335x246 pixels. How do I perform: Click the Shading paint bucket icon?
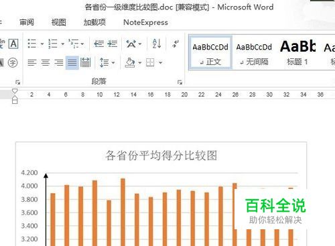(x=130, y=62)
